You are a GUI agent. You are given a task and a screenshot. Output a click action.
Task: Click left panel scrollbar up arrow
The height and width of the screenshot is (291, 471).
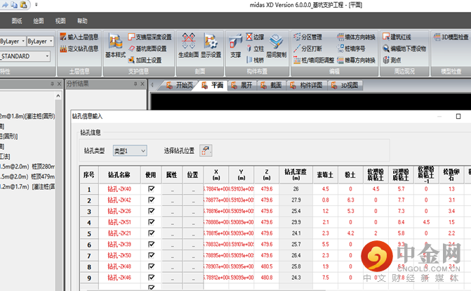click(x=58, y=96)
